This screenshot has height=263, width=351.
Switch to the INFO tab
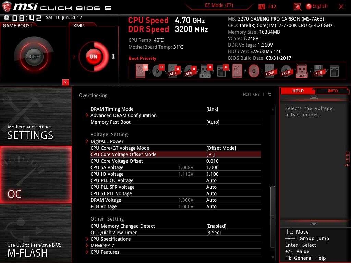tap(332, 91)
